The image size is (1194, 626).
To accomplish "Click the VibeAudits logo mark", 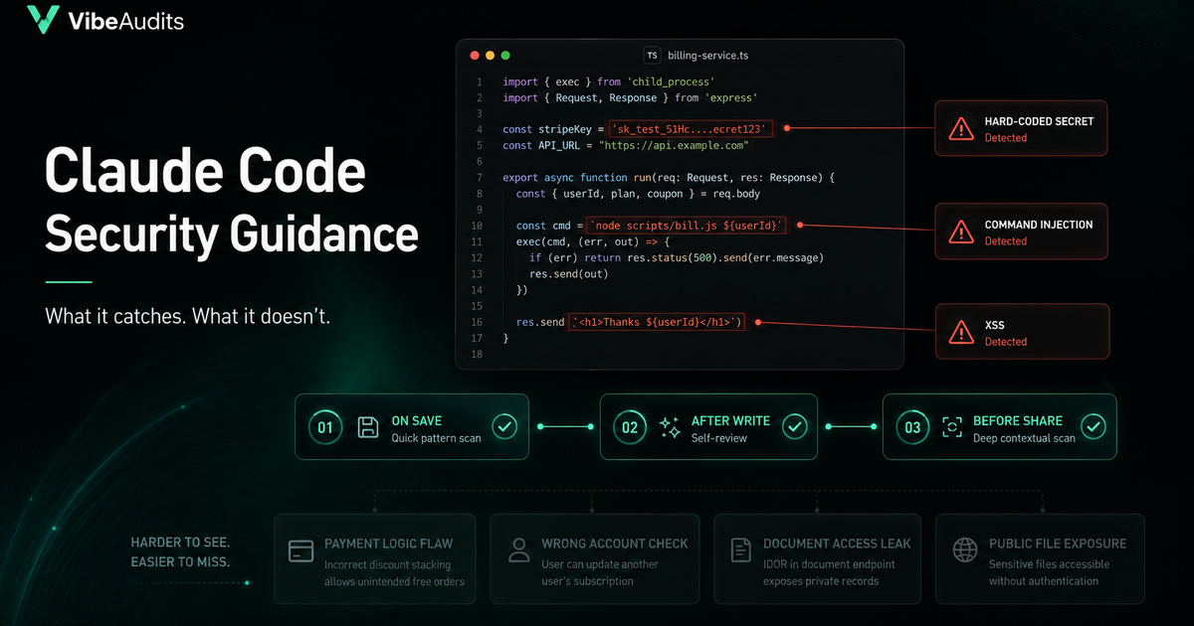I will pos(43,20).
